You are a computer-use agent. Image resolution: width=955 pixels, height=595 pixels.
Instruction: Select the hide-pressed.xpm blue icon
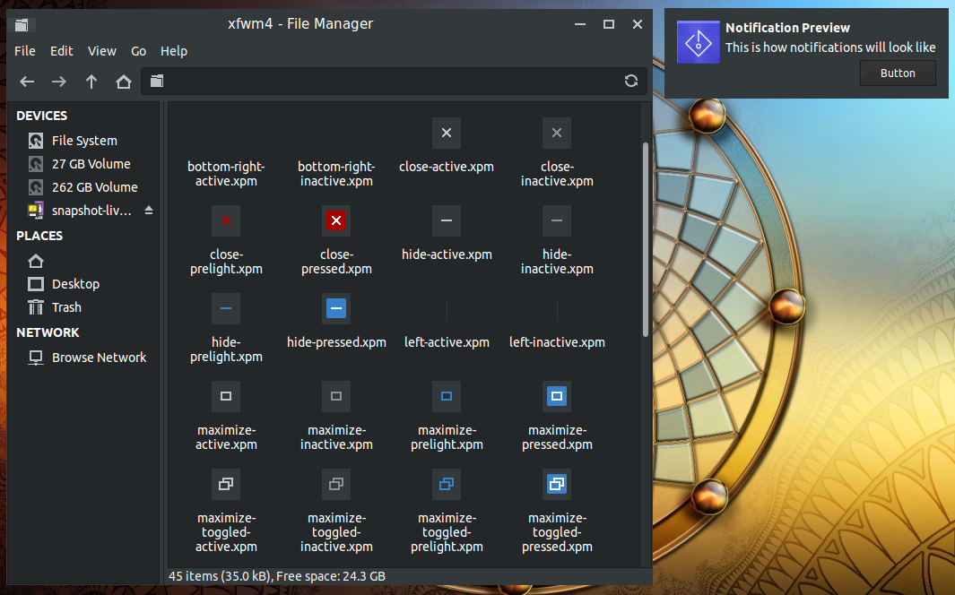click(336, 308)
